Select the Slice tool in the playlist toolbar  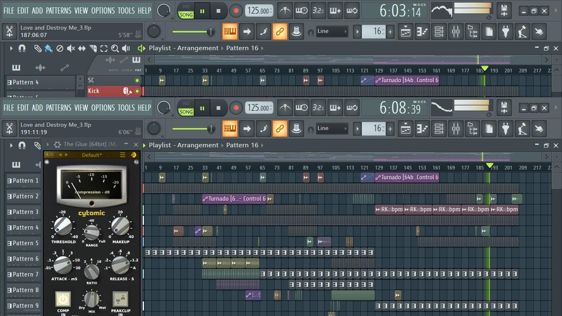93,48
